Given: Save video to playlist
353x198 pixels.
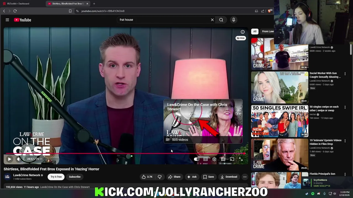Looking at the screenshot, I should pos(208,177).
